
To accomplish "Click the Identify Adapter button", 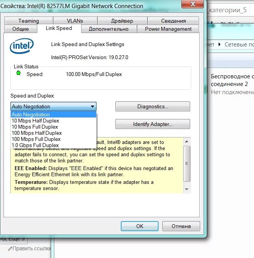I will (x=153, y=124).
